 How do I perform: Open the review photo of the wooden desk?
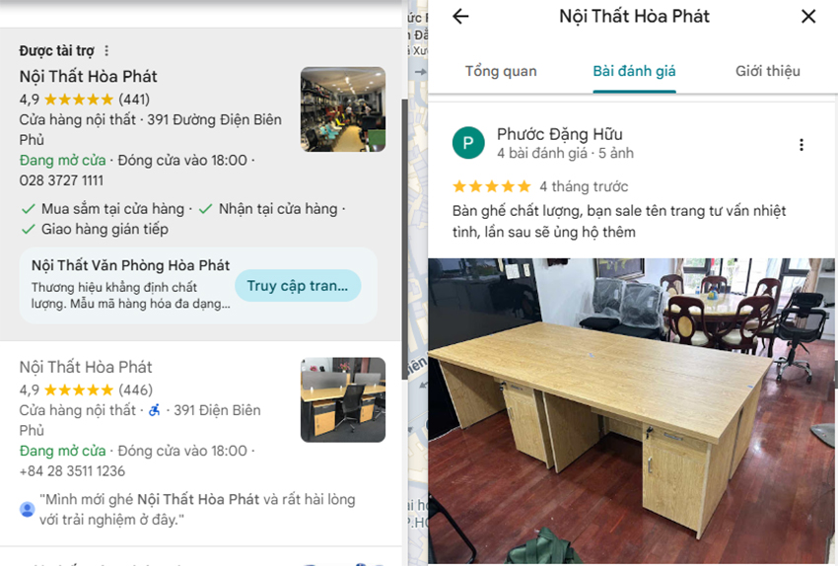click(632, 411)
